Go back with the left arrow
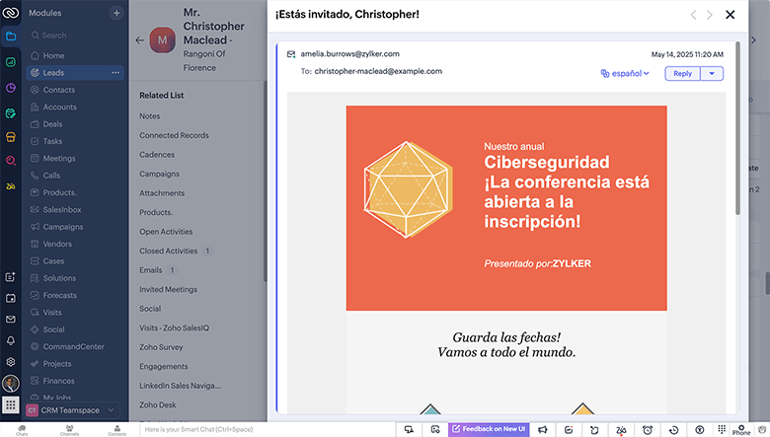This screenshot has width=770, height=437. [x=139, y=40]
